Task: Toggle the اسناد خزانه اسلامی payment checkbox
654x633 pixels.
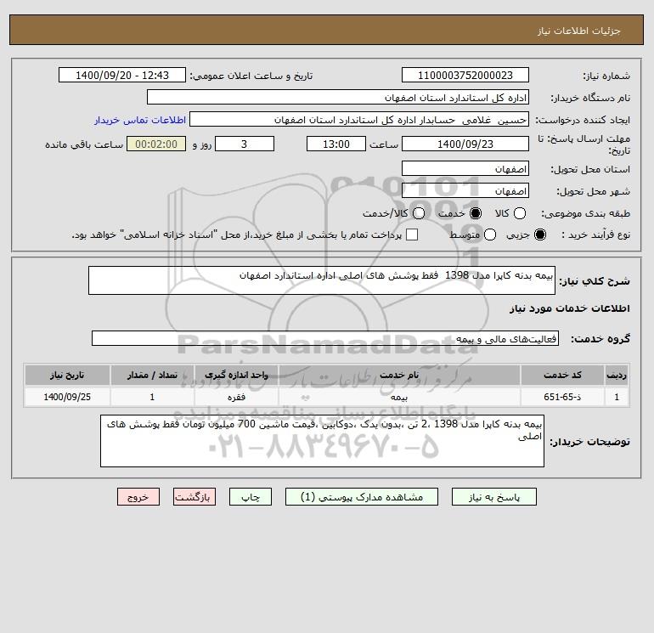Action: 412,235
